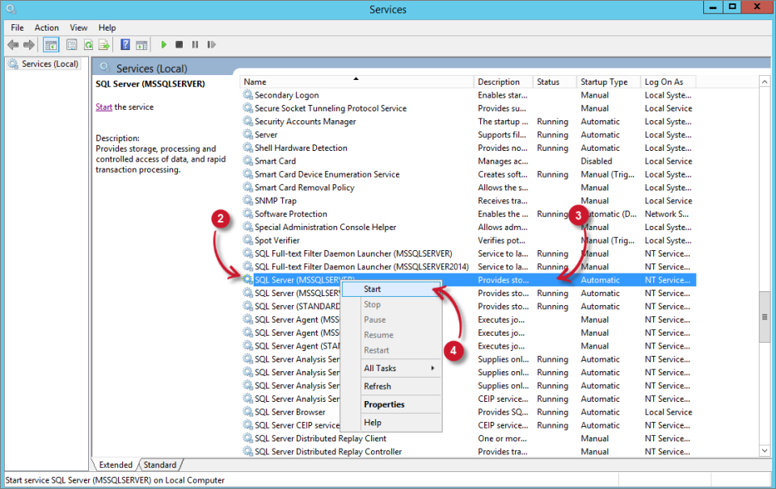Open help using the question mark toolbar icon
Image resolution: width=776 pixels, height=489 pixels.
[x=124, y=44]
